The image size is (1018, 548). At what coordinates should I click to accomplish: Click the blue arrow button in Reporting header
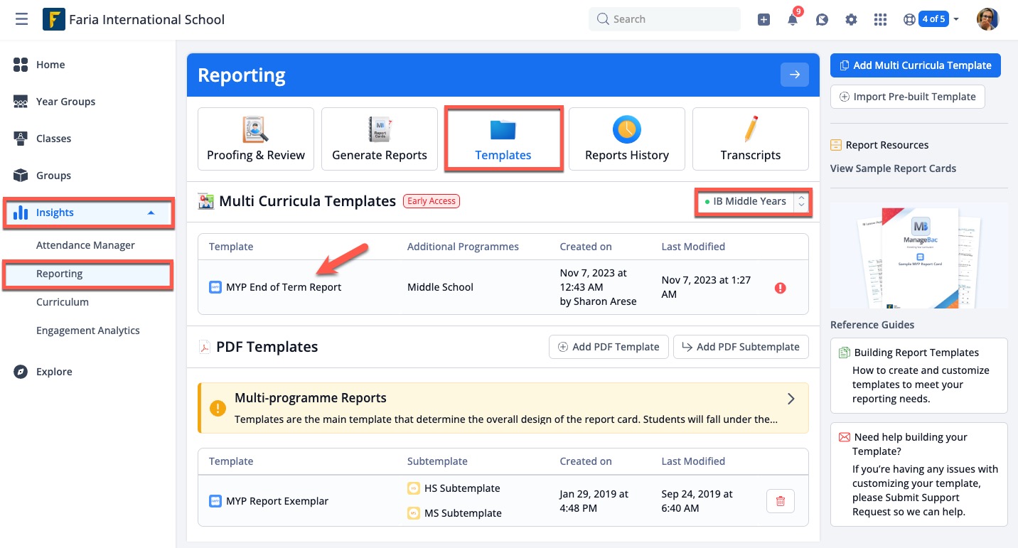pyautogui.click(x=794, y=75)
